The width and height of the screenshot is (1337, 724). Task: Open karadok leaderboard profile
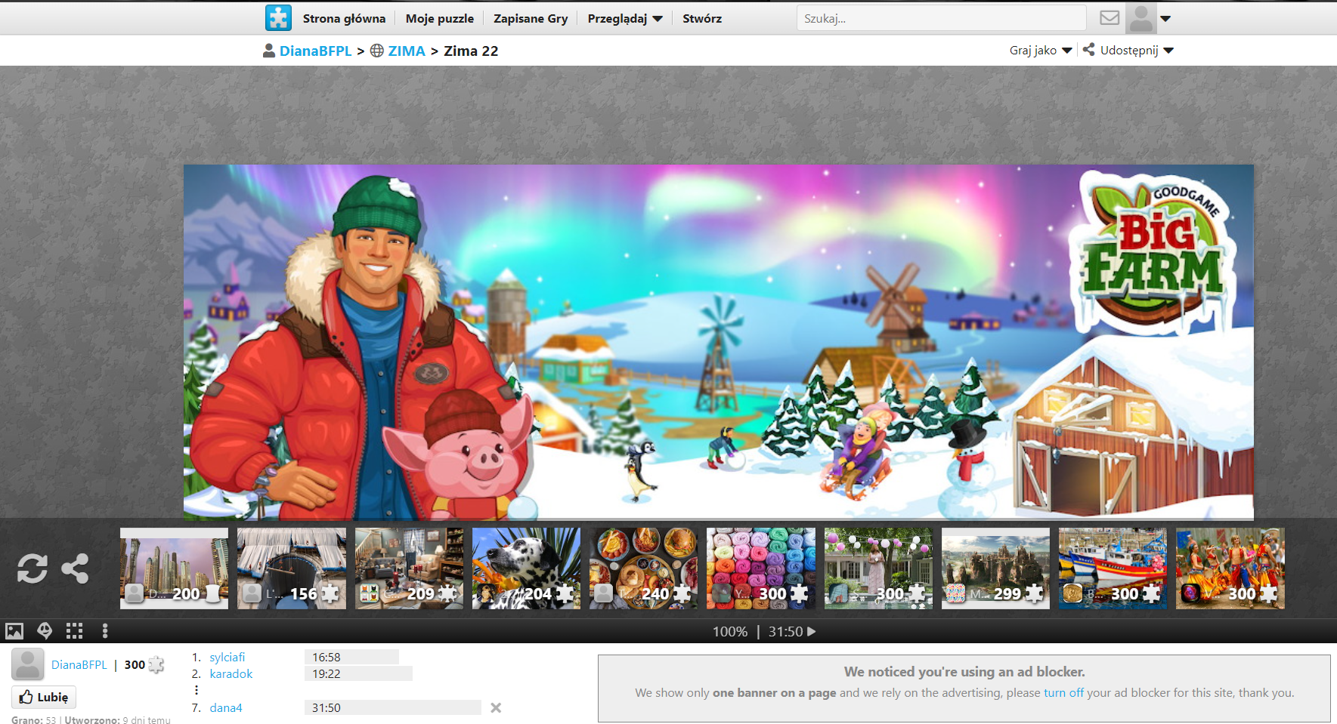click(231, 673)
